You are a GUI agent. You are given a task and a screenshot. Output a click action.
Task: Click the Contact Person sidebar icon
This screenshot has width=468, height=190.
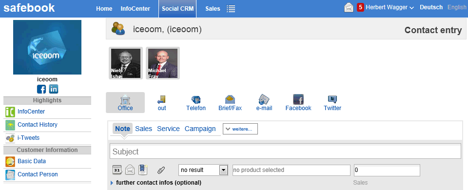click(10, 174)
